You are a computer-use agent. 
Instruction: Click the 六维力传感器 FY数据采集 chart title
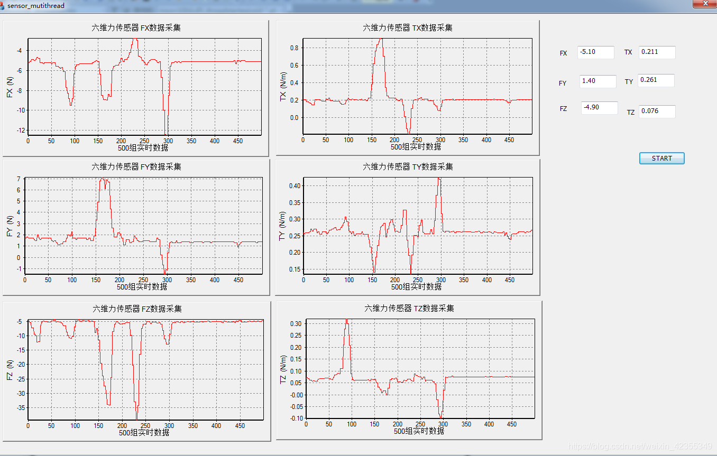click(x=136, y=166)
